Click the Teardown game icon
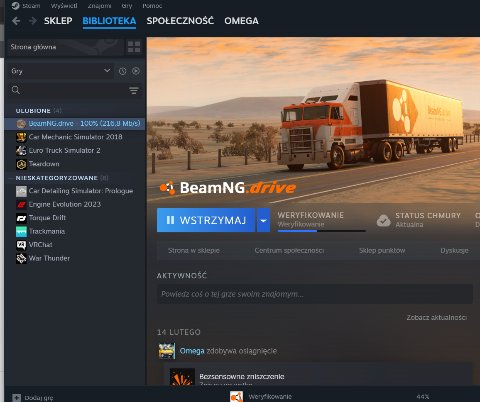 coord(21,164)
